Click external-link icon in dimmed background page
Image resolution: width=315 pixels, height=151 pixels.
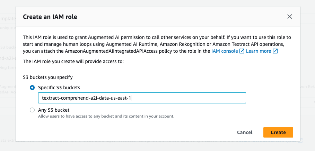(301, 140)
